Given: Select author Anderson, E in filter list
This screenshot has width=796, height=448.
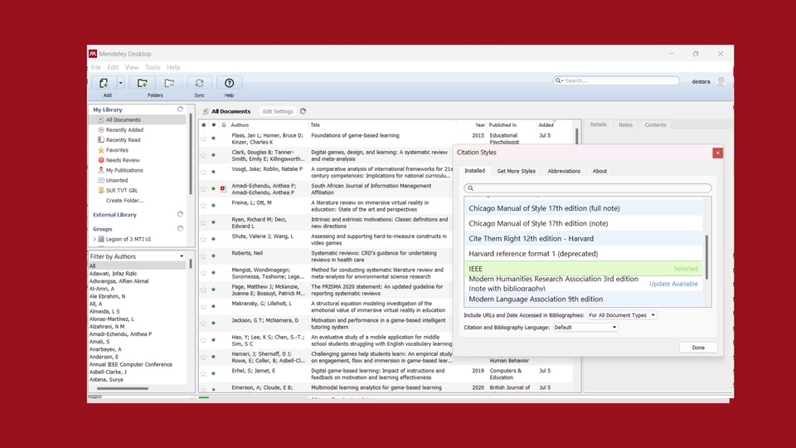Looking at the screenshot, I should point(104,357).
